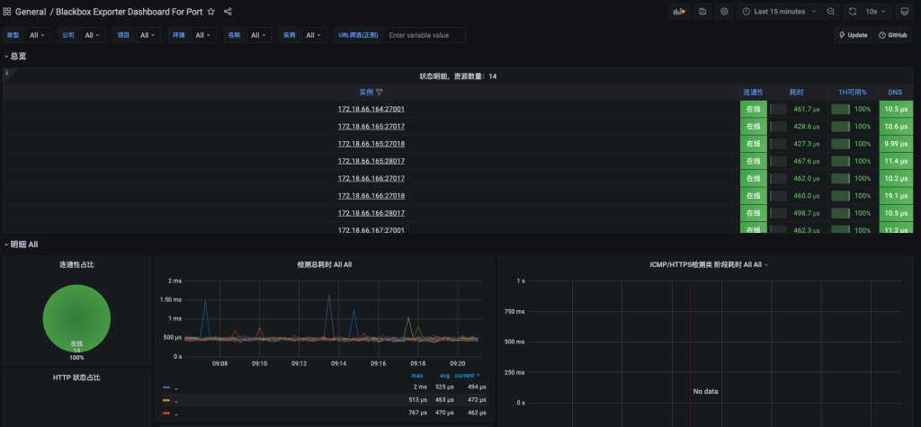Open the 公司 All dropdown

[x=93, y=35]
